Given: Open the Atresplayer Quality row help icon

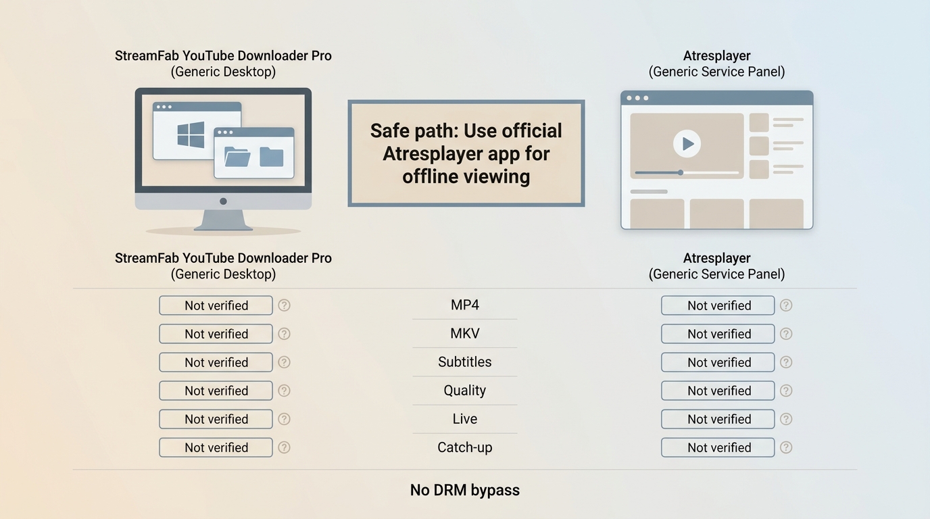Looking at the screenshot, I should coord(786,391).
